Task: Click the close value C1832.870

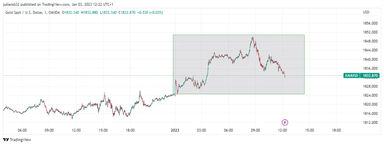Action: (127, 12)
